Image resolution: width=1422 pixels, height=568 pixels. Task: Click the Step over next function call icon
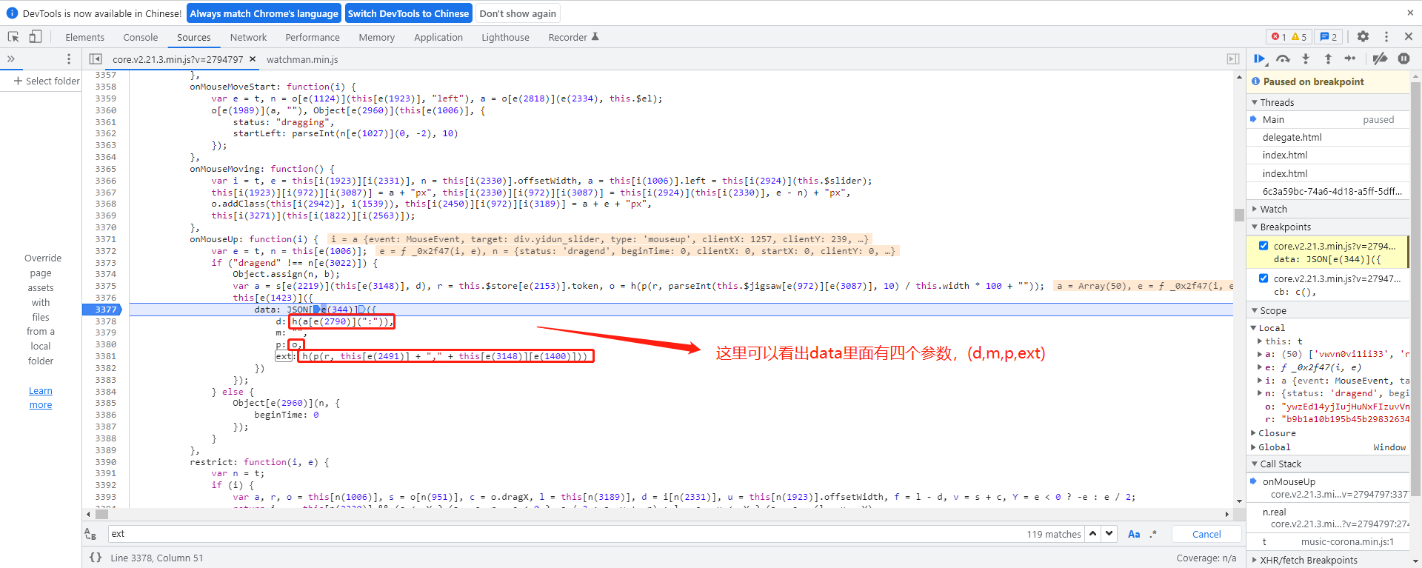pos(1283,59)
